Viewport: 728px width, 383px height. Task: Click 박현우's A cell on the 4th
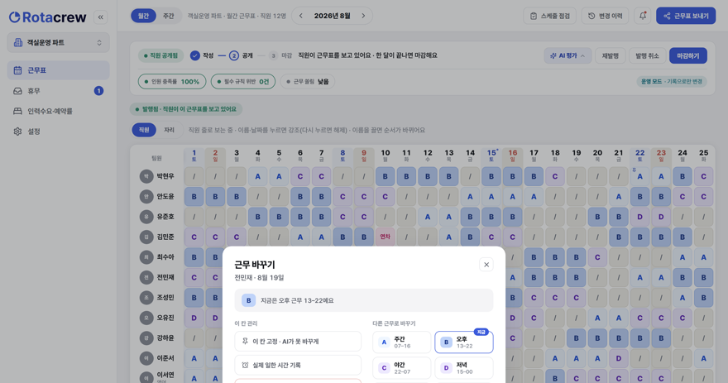click(x=257, y=176)
